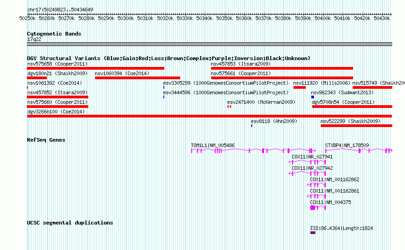Click the 50400k ruler tick label
The height and width of the screenshot is (250, 405).
click(x=323, y=18)
